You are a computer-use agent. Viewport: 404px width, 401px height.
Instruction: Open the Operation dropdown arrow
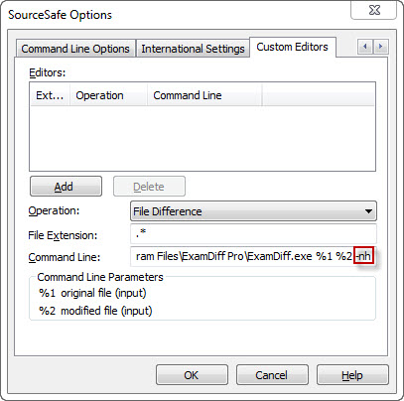(x=368, y=211)
